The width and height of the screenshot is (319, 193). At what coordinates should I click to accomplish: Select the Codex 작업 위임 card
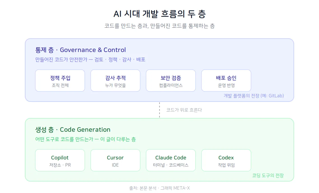226,160
